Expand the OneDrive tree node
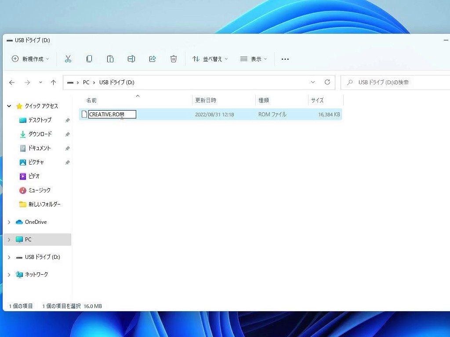The width and height of the screenshot is (450, 337). tap(9, 222)
